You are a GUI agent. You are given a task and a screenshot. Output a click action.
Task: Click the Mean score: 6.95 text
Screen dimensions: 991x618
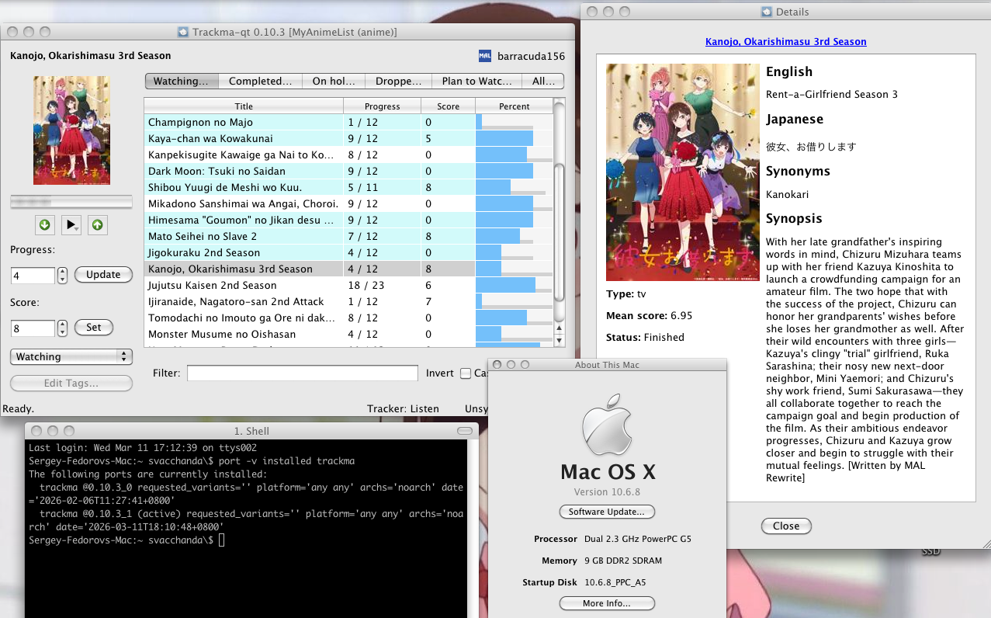649,315
